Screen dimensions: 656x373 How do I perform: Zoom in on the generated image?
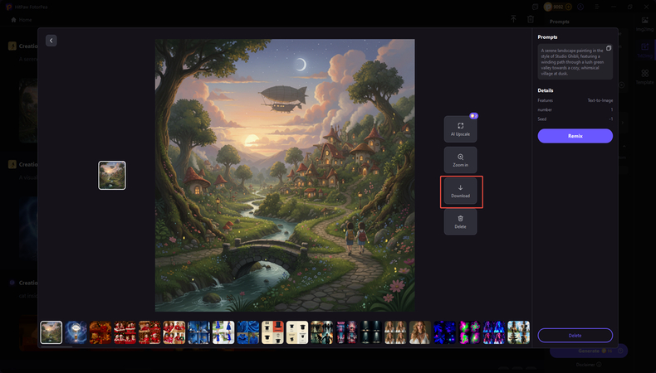click(460, 160)
